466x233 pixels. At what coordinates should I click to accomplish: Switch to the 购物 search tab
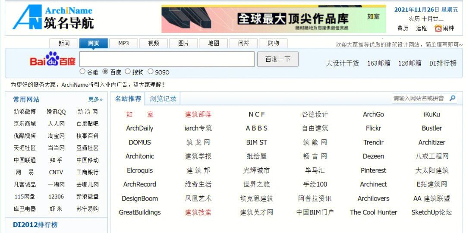point(273,43)
